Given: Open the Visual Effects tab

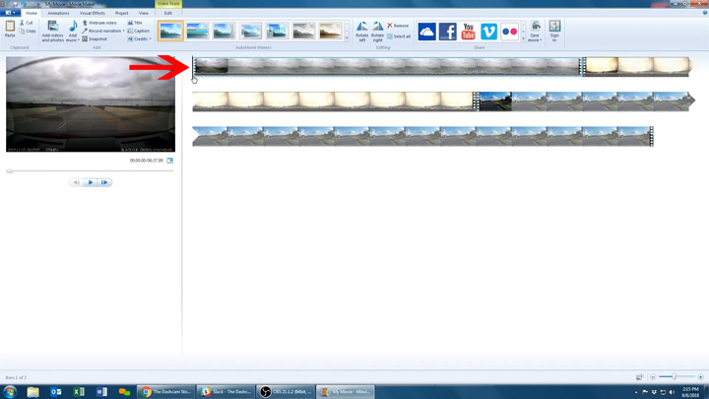Looking at the screenshot, I should [93, 13].
